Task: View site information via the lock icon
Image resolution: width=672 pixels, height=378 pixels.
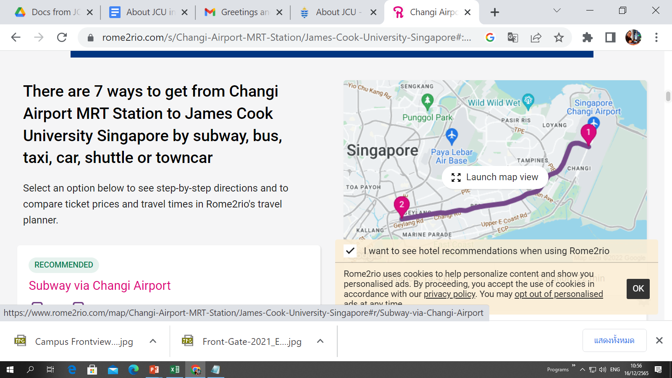Action: point(90,38)
